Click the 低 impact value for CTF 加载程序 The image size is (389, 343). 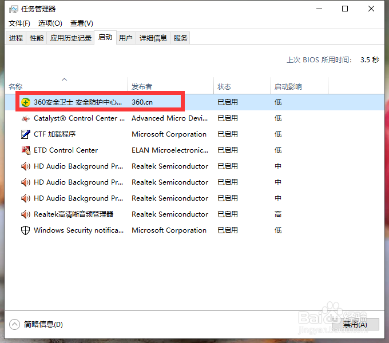[278, 134]
